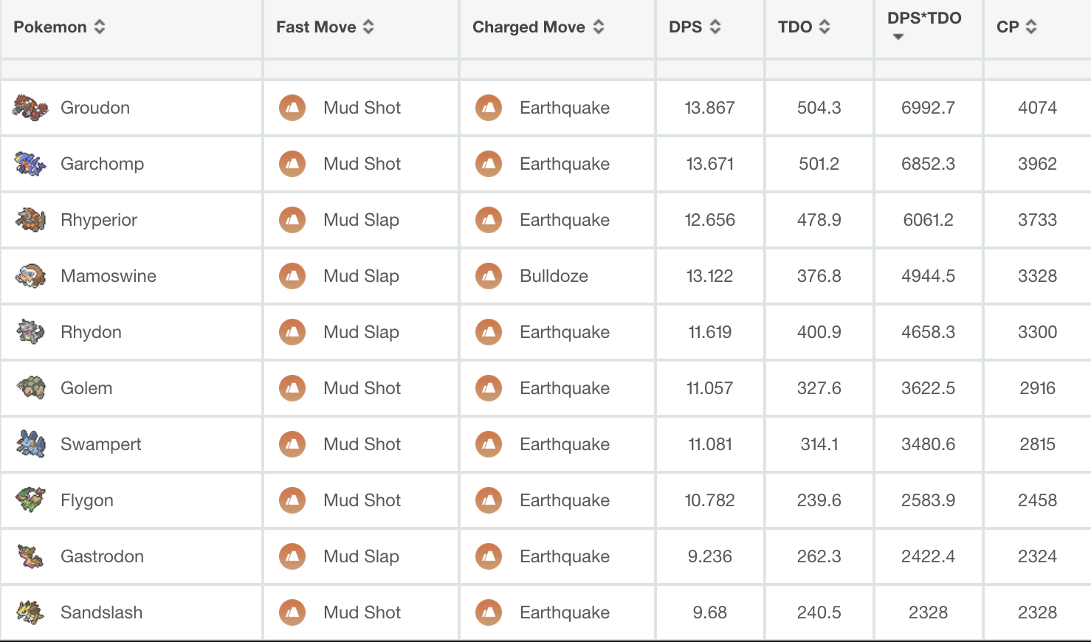Viewport: 1091px width, 642px height.
Task: Click the Sandslash sprite icon
Action: 30,612
